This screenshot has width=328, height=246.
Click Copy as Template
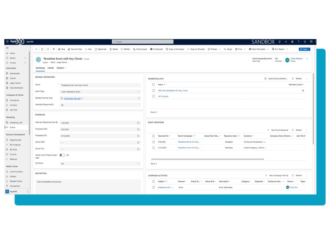click(196, 49)
